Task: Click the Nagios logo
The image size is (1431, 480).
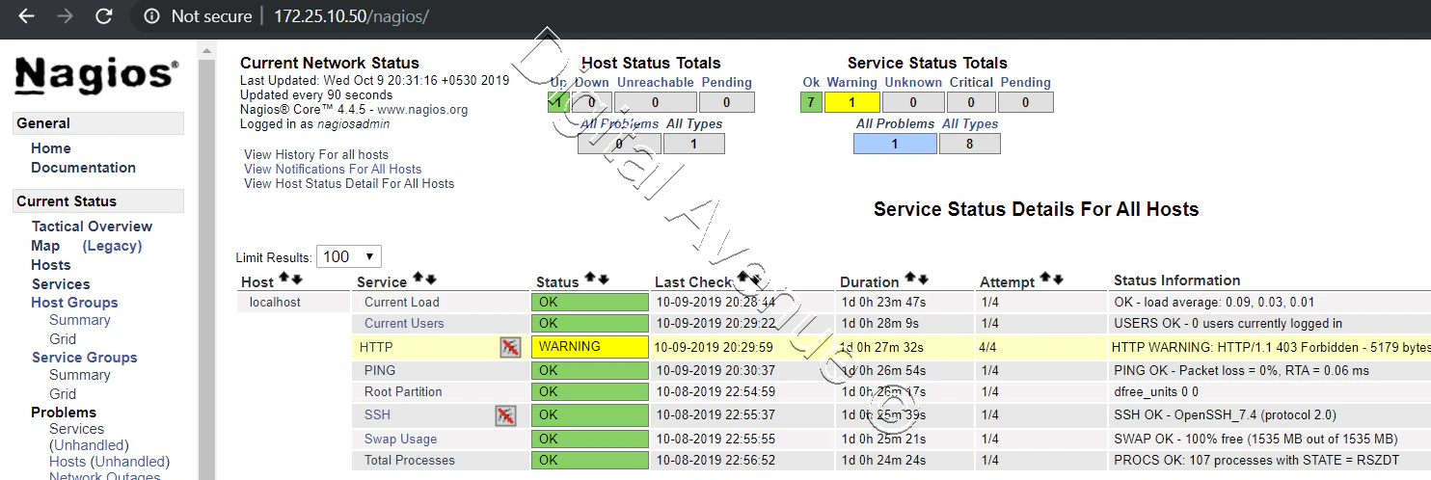Action: coord(96,75)
